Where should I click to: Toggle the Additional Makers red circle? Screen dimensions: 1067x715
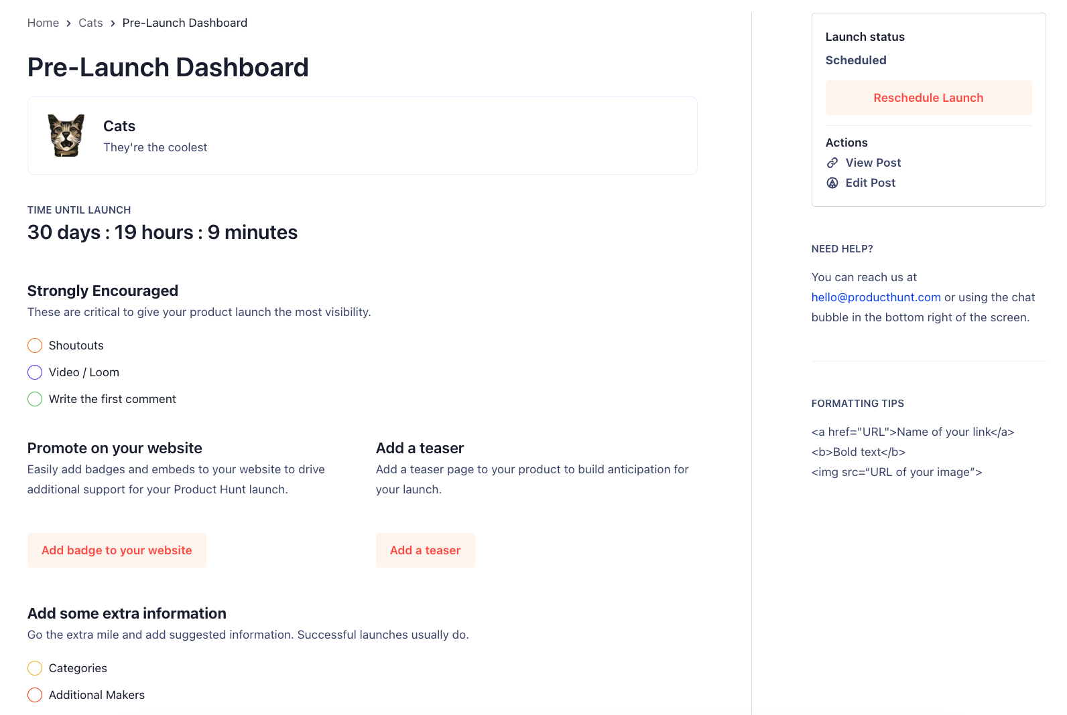(x=35, y=695)
